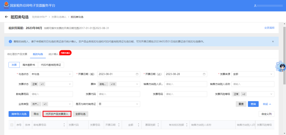Screen dimensions: 286x135
Task: Click the +10 tag in 票种
Action: click(113, 84)
